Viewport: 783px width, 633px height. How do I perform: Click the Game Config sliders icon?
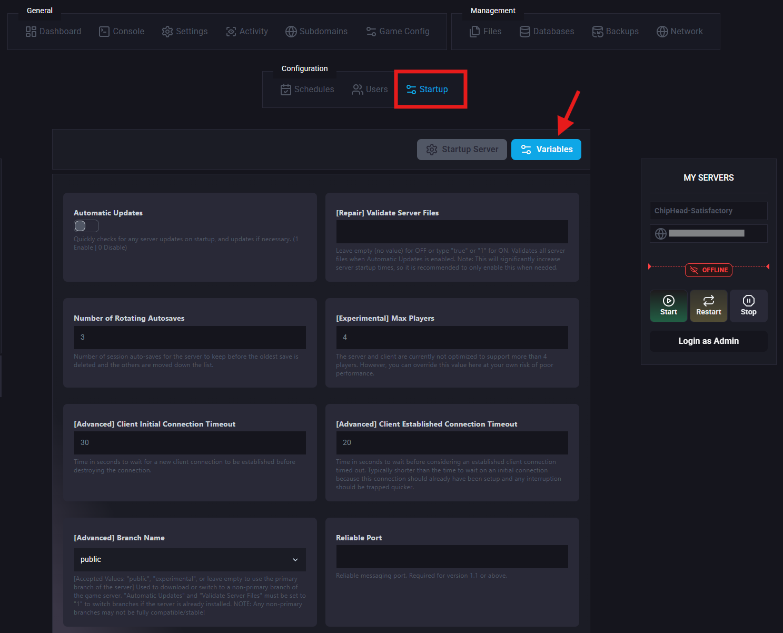(x=371, y=32)
